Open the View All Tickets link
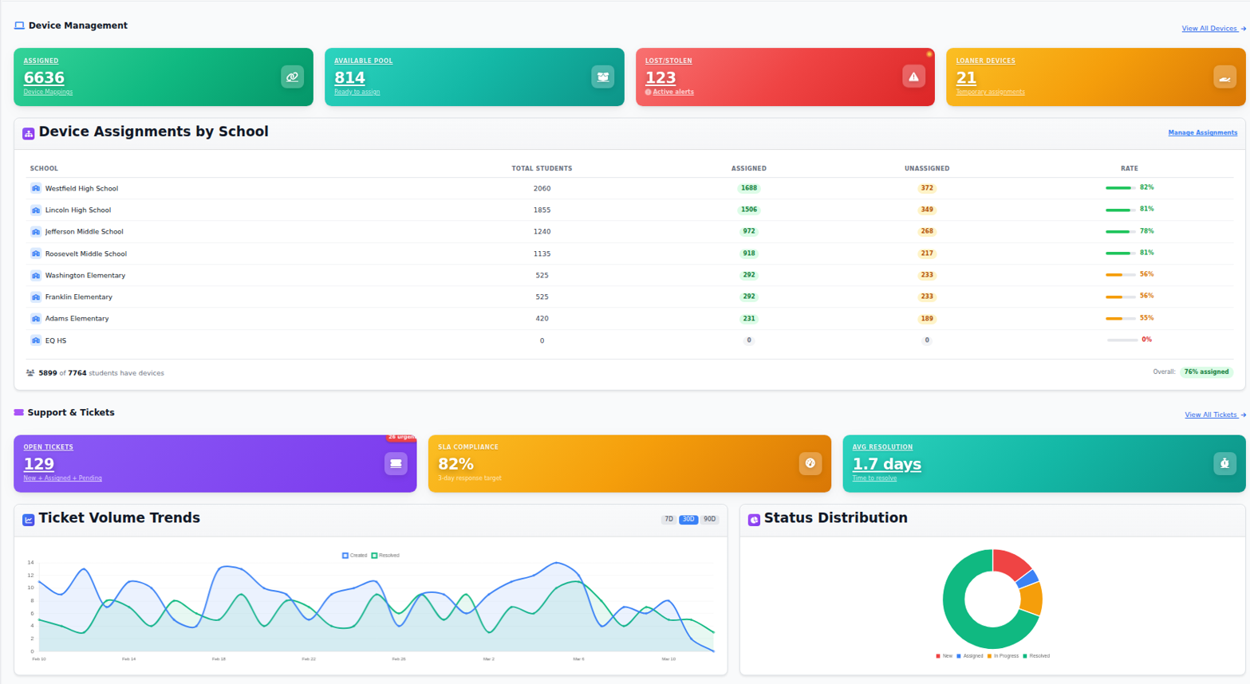The image size is (1250, 684). 1215,415
